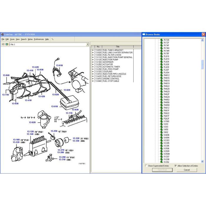Click the green book icon for FM652
Image resolution: width=206 pixels, height=206 pixels.
click(162, 99)
